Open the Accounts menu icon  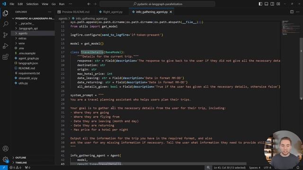(5, 148)
